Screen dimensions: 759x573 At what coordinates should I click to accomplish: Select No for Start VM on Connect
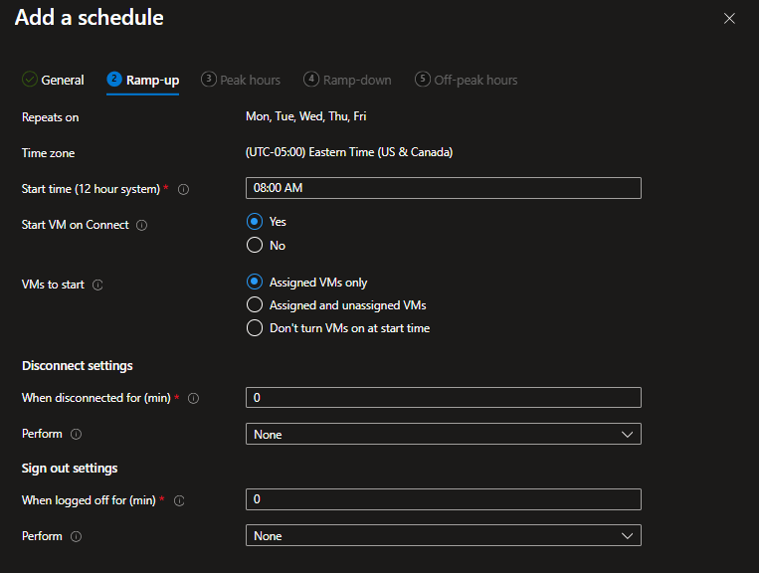coord(255,246)
